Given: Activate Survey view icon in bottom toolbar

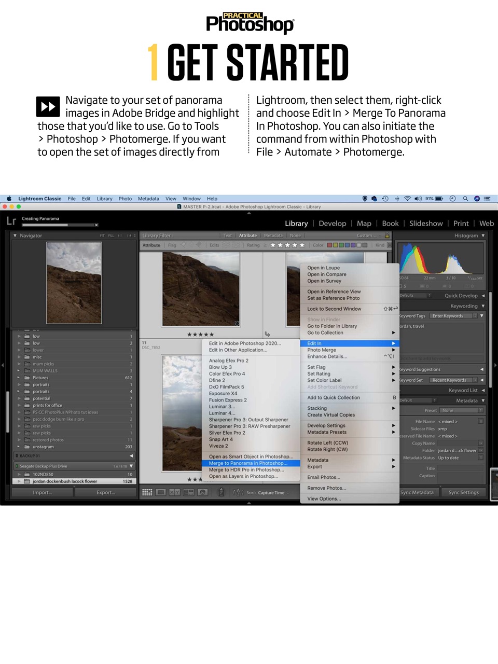Looking at the screenshot, I should [188, 492].
